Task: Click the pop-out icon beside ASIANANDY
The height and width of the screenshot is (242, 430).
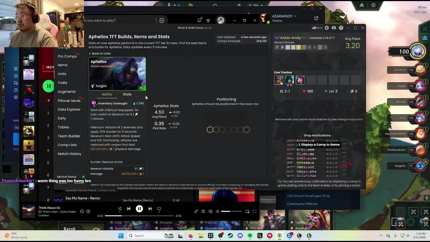Action: pos(316,18)
